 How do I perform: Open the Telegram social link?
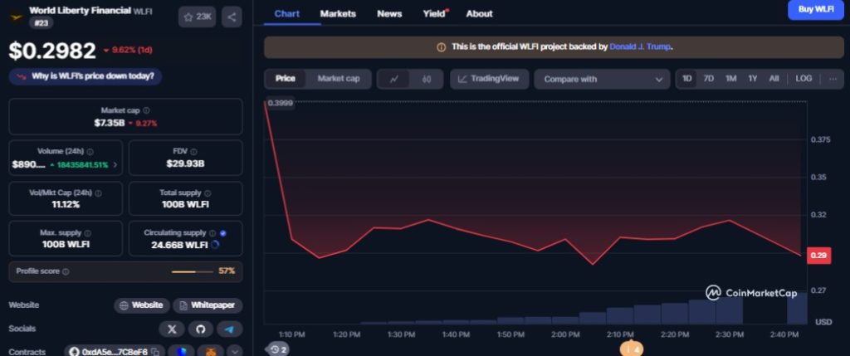click(229, 329)
